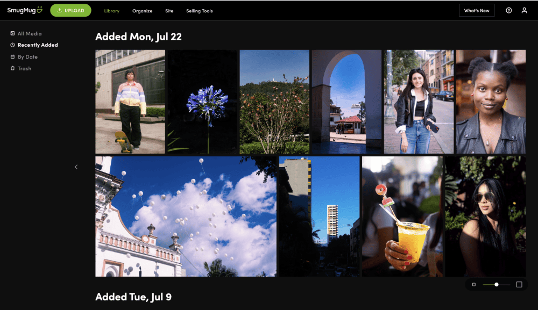This screenshot has height=310, width=538.
Task: Open the woman in sunglasses photo
Action: (x=485, y=217)
